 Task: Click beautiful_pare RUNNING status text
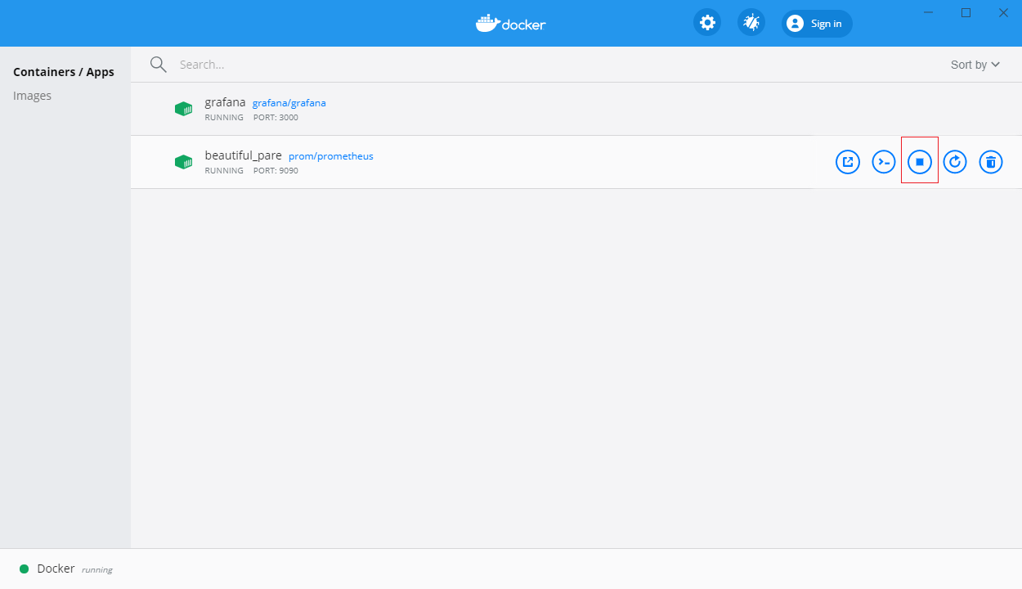point(224,171)
